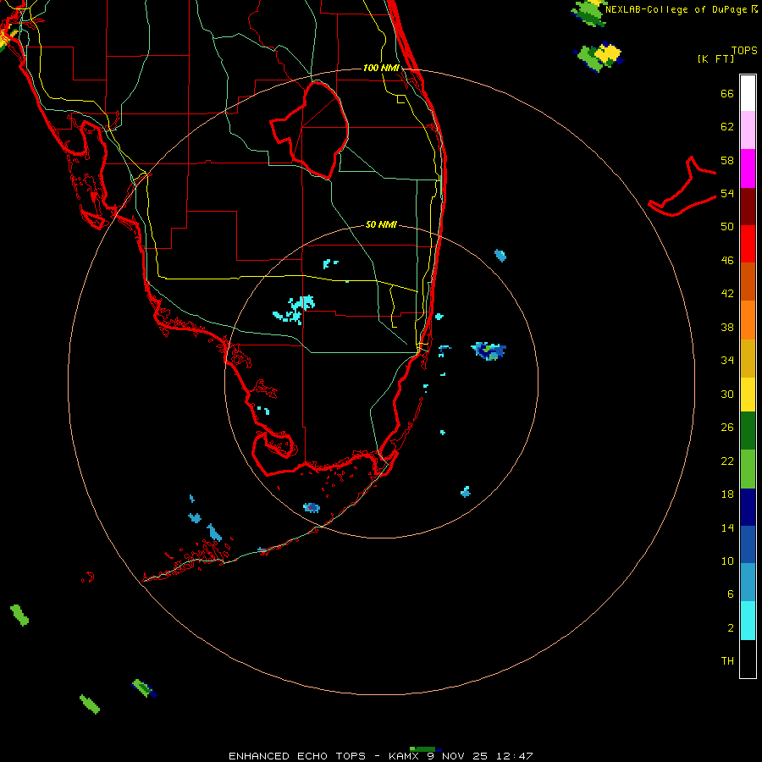Click the blue-green echo cluster east of Miami
762x762 pixels.
(489, 351)
